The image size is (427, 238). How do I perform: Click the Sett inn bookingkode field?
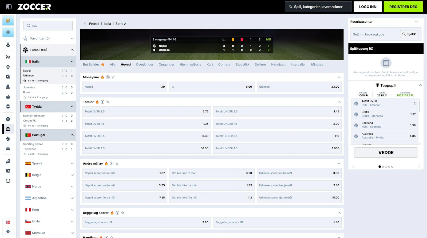tap(375, 34)
